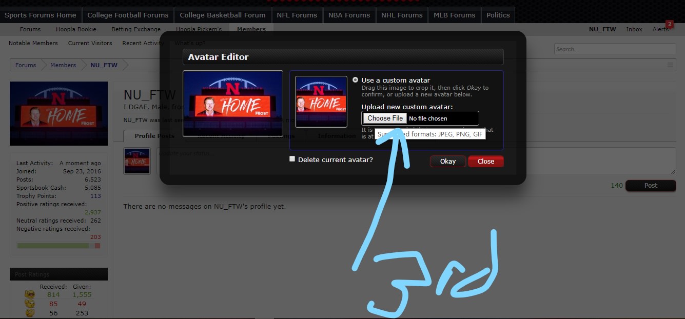This screenshot has height=319, width=685.
Task: Click smiley icon in 85 ratings row
Action: click(x=30, y=304)
